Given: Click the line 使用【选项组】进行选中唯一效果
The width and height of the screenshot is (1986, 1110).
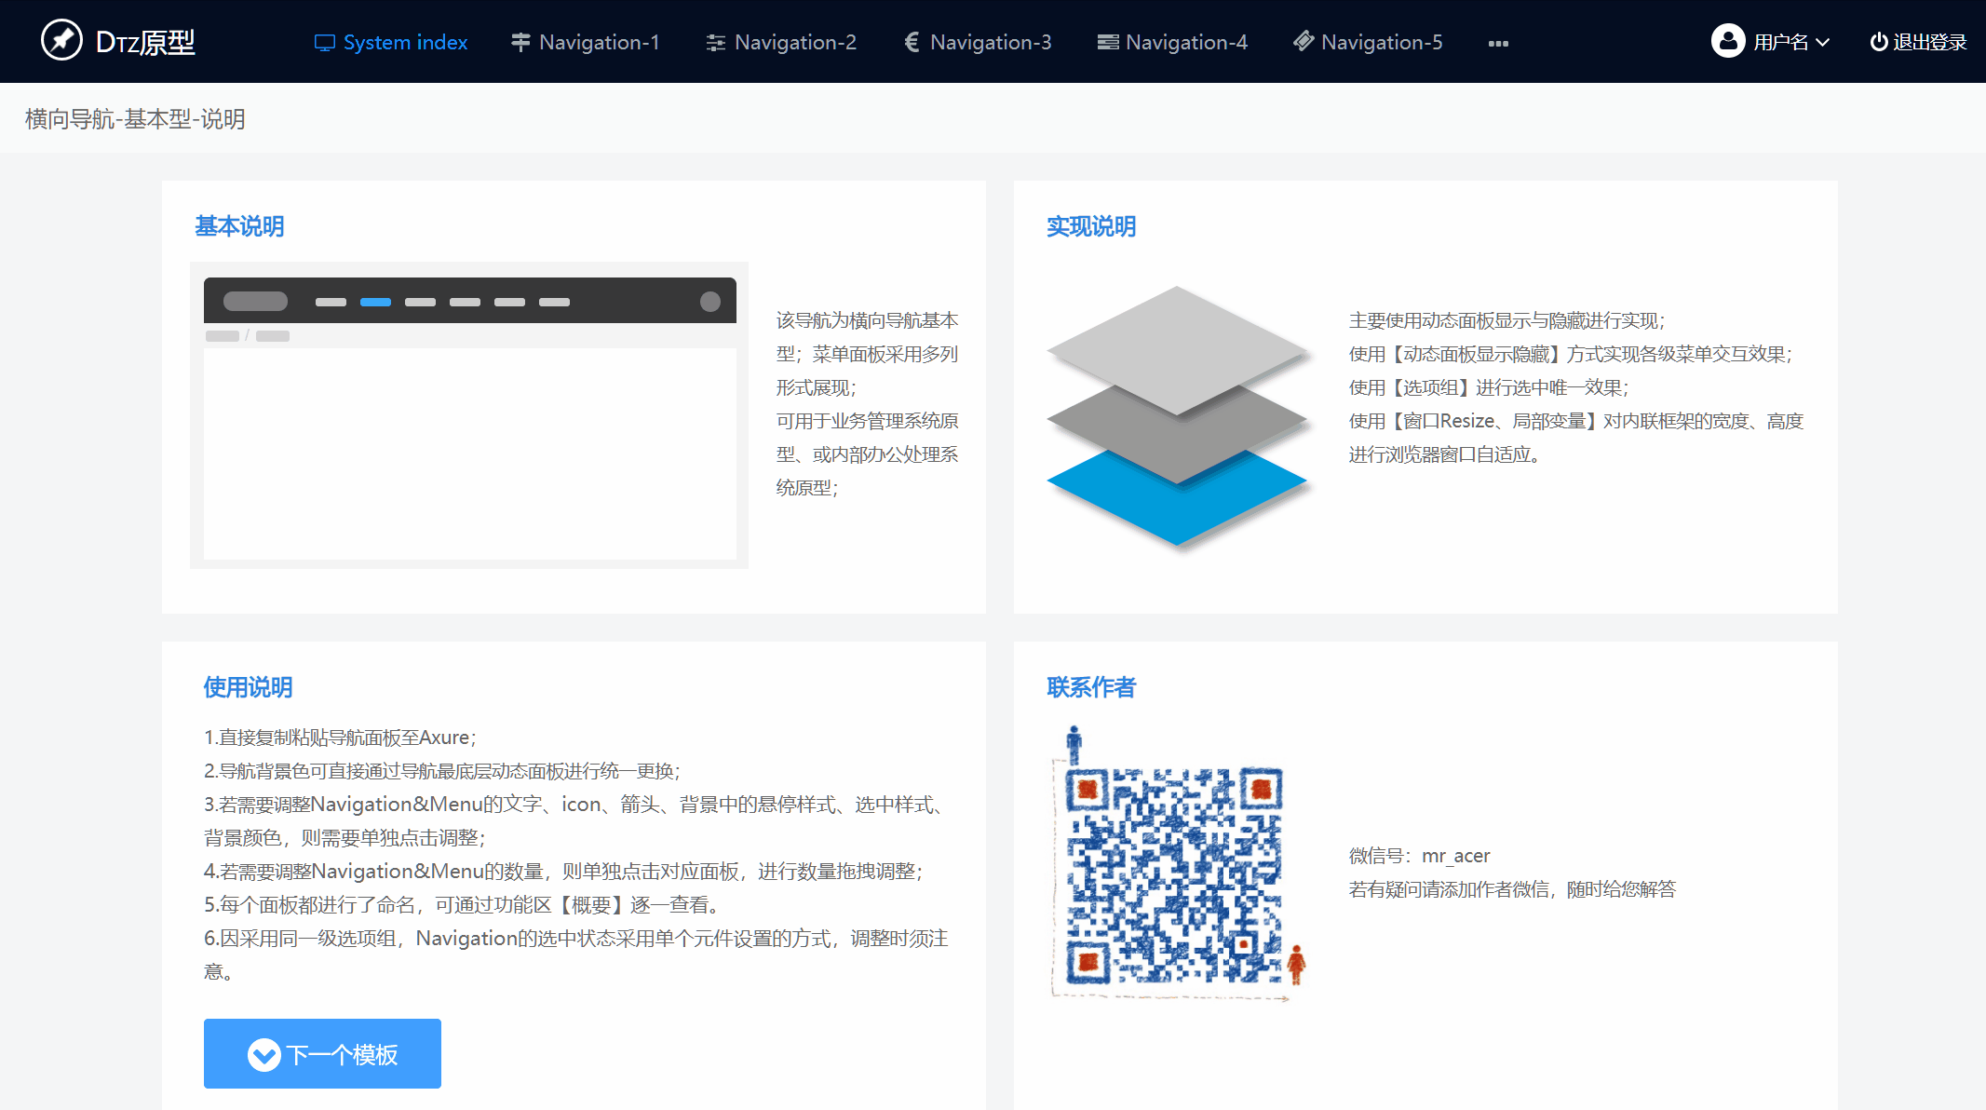Looking at the screenshot, I should click(x=1488, y=387).
